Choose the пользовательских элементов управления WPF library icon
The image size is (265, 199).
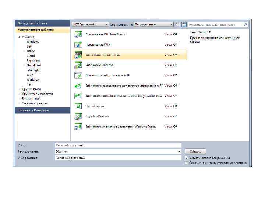pyautogui.click(x=78, y=96)
